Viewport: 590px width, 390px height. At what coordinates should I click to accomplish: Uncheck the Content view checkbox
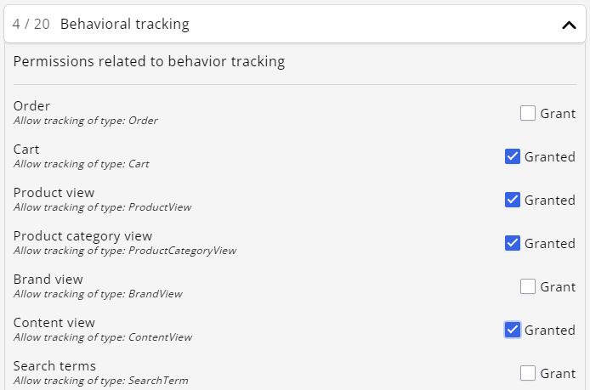[x=513, y=330]
